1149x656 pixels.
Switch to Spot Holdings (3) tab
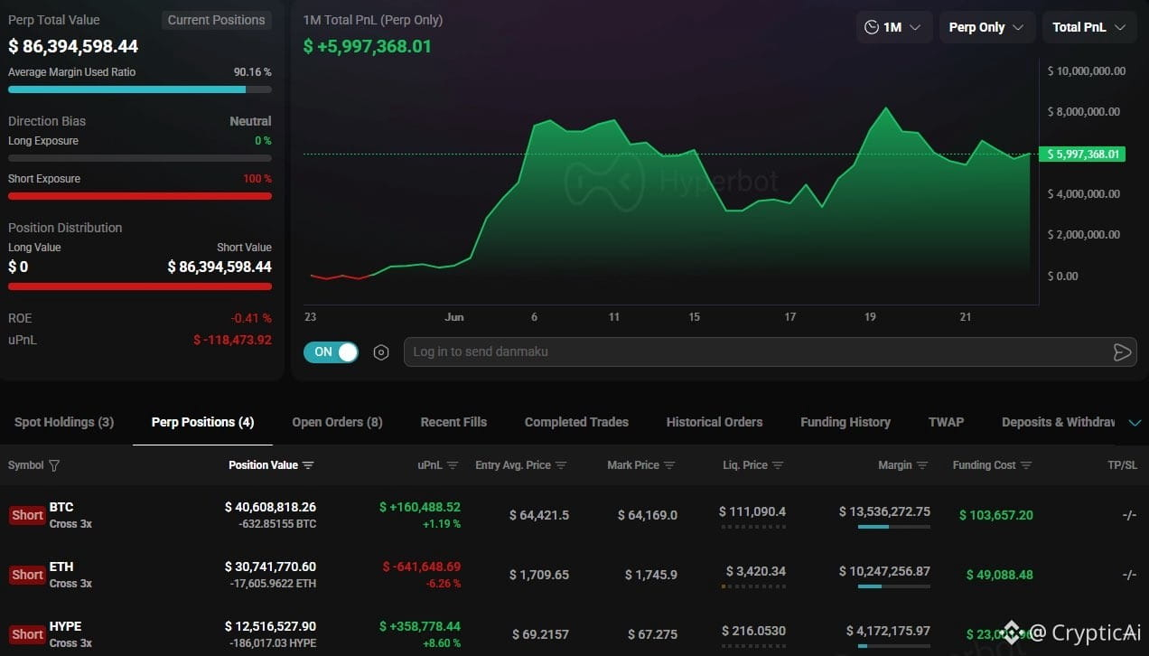tap(64, 422)
